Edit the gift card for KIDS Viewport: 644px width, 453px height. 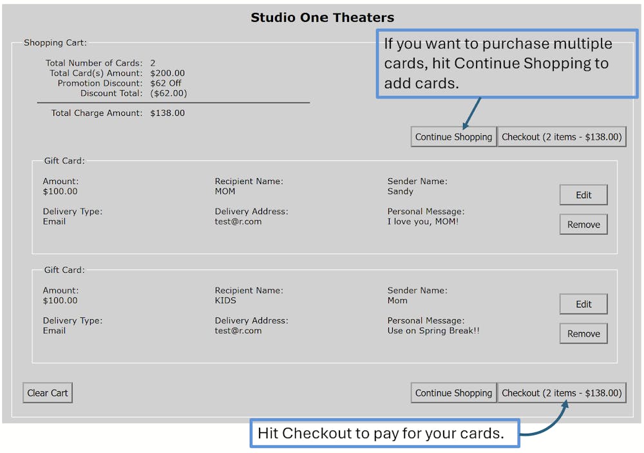(583, 304)
